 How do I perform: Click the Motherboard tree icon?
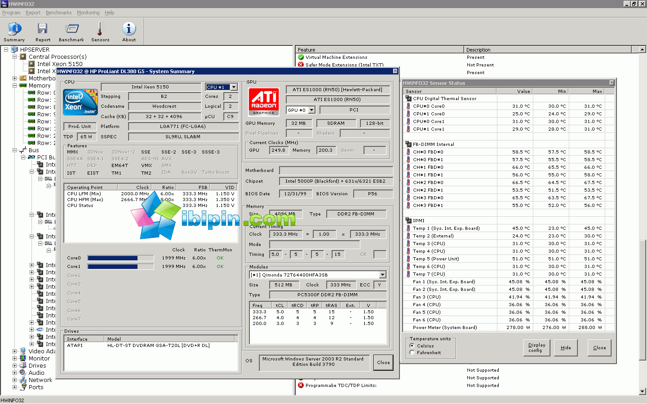coord(23,78)
